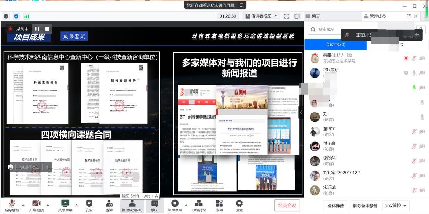Click the blue security shield icon

(16, 16)
